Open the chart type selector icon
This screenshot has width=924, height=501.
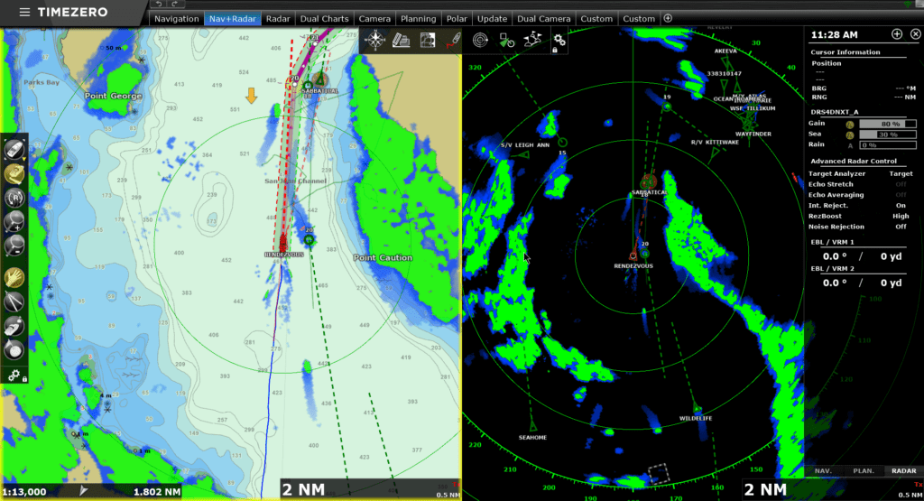coord(402,40)
